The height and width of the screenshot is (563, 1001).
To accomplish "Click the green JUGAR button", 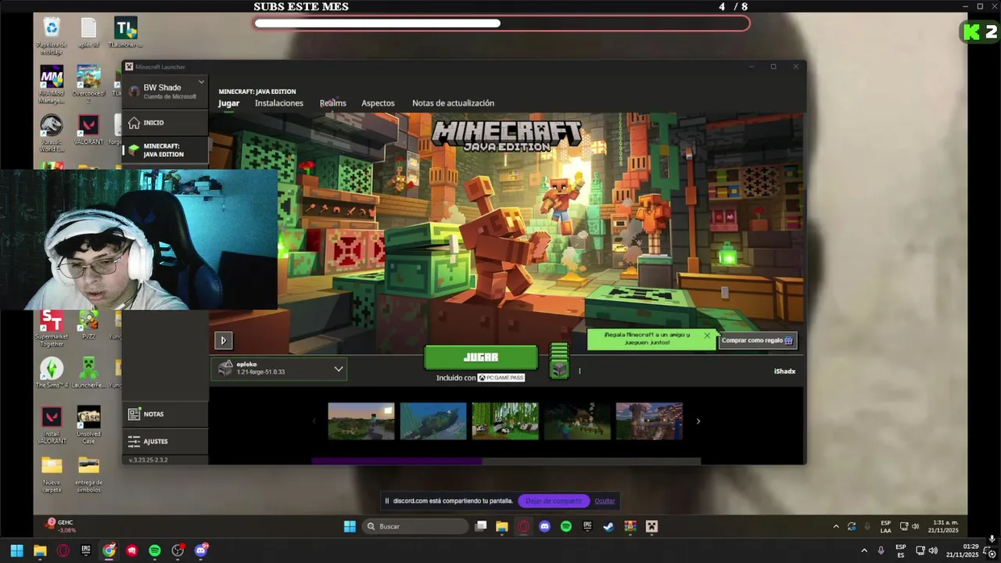I will click(x=481, y=357).
